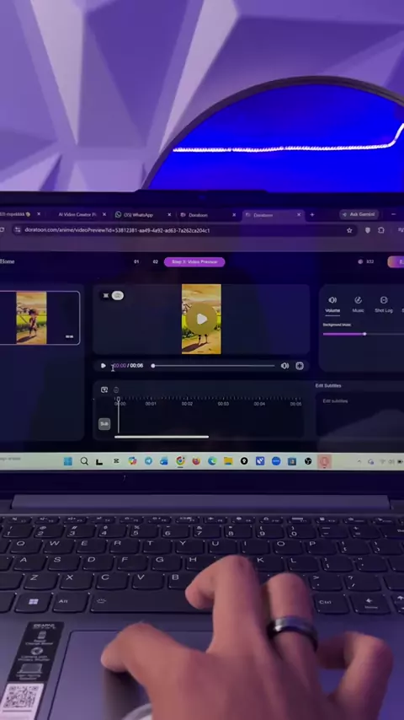
Task: Mute the video player speaker icon
Action: [284, 366]
